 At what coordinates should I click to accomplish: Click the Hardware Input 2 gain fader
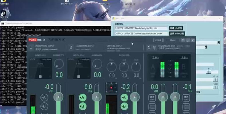coord(97,97)
